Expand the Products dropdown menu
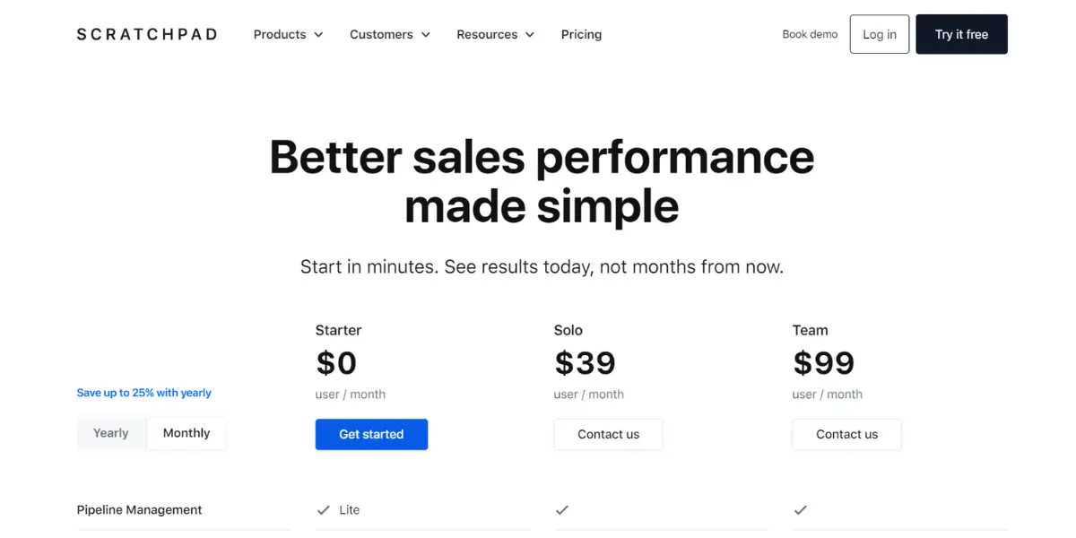 pyautogui.click(x=288, y=34)
